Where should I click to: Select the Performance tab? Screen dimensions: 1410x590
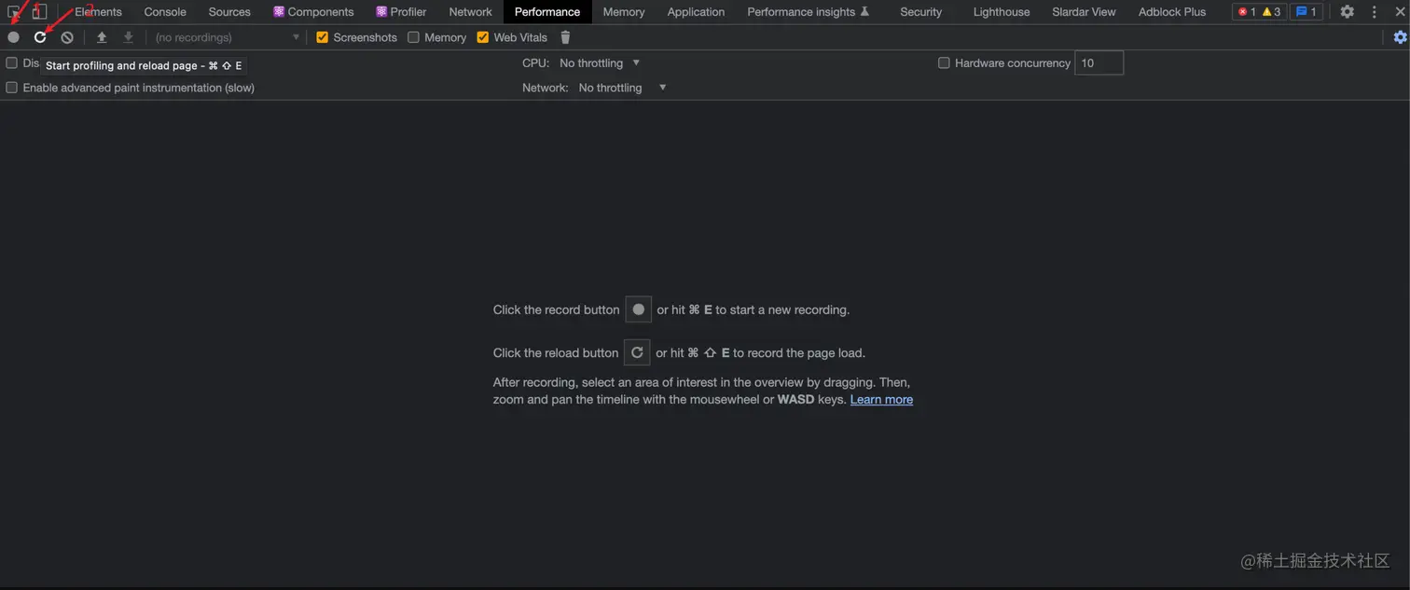tap(547, 12)
